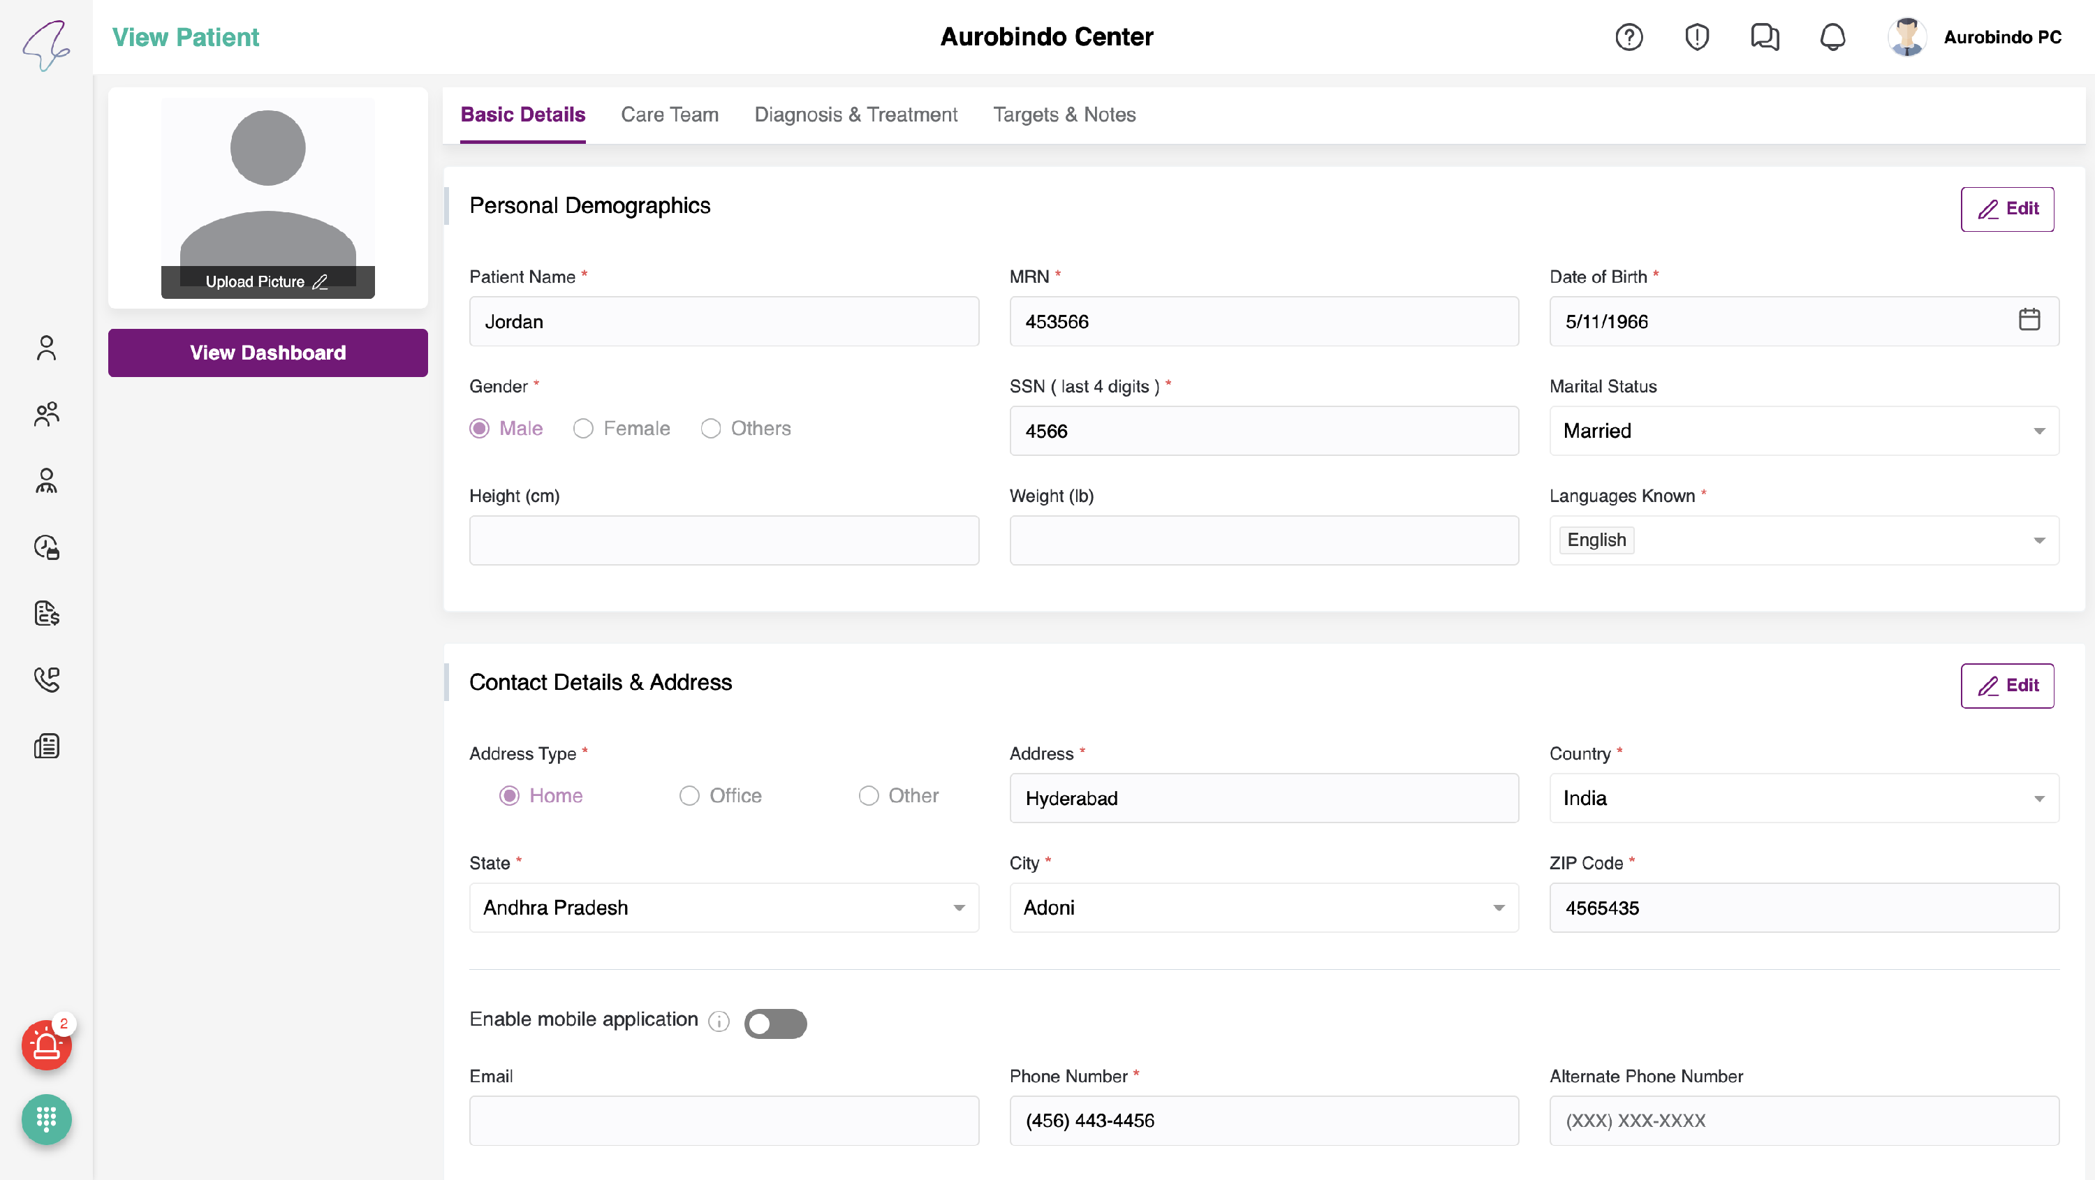Expand the Marital Status dropdown
This screenshot has height=1180, width=2095.
1803,431
